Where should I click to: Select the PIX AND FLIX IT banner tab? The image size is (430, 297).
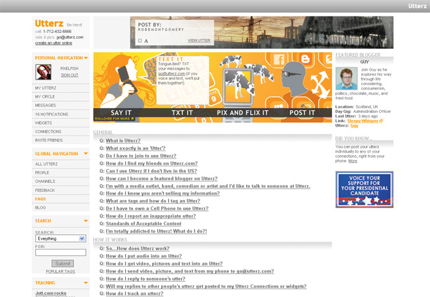(x=242, y=113)
